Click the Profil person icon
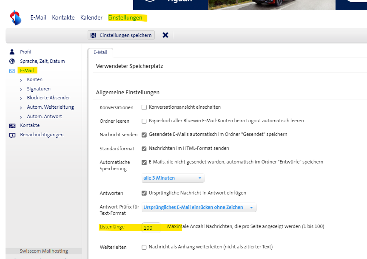This screenshot has width=367, height=259. [12, 52]
